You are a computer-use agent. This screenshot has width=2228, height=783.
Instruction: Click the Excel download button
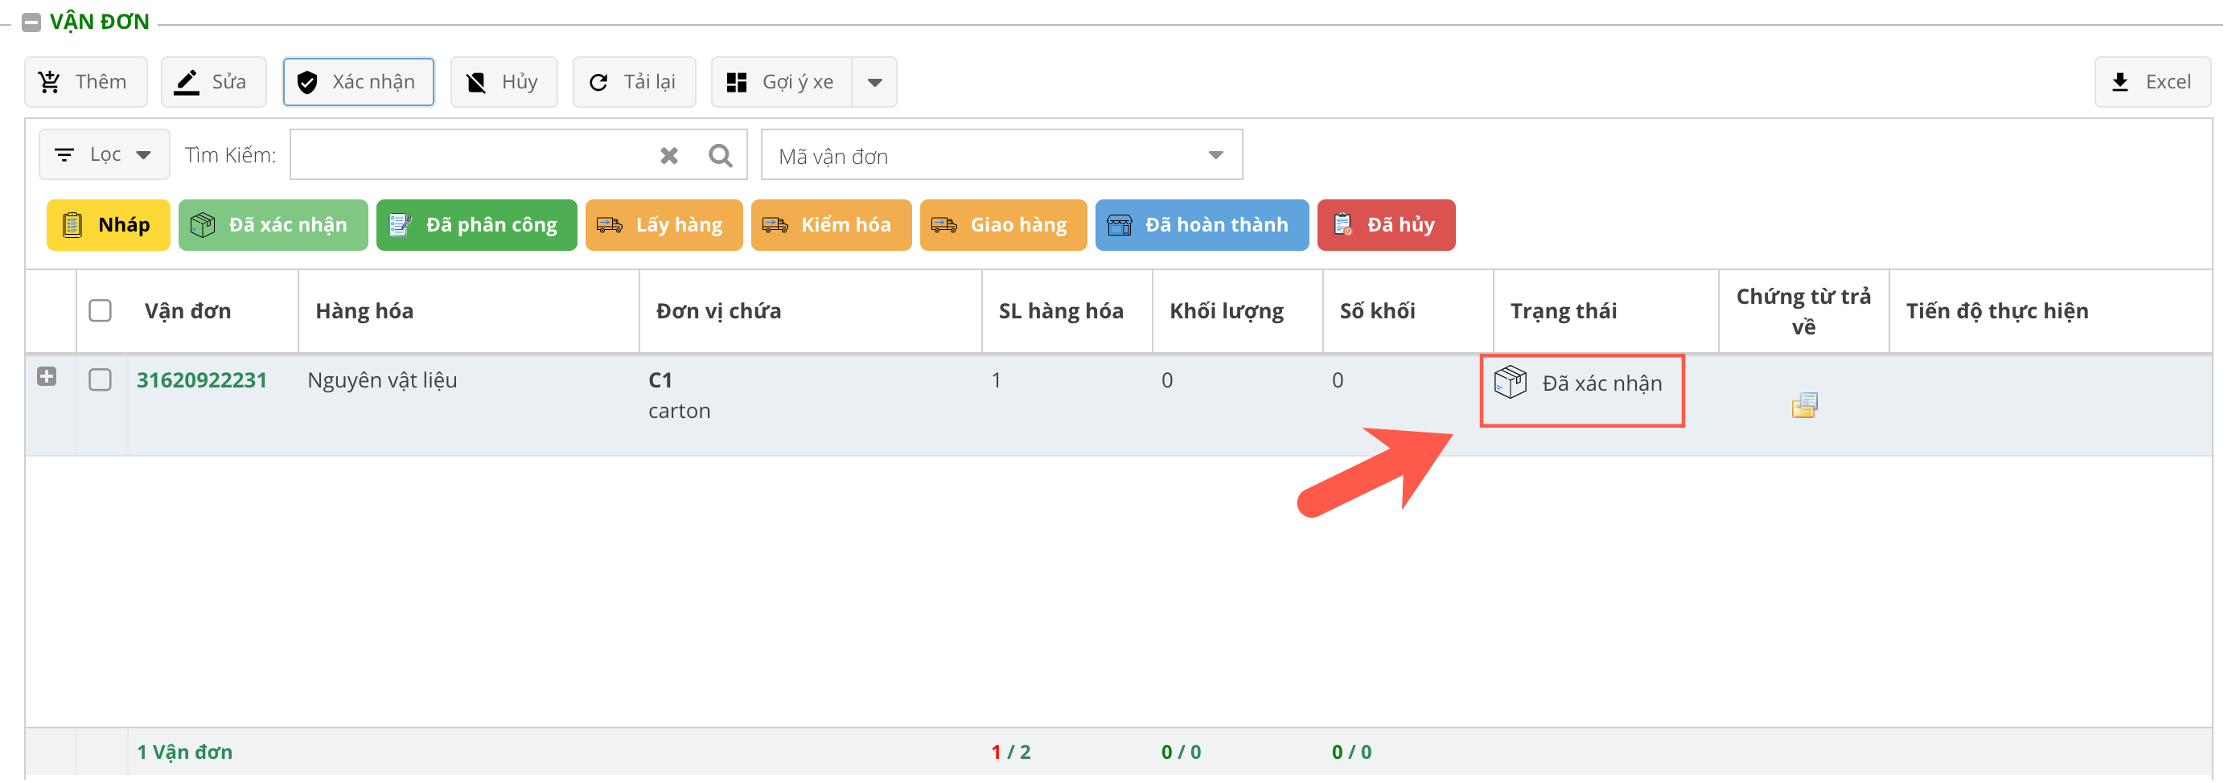pyautogui.click(x=2152, y=82)
